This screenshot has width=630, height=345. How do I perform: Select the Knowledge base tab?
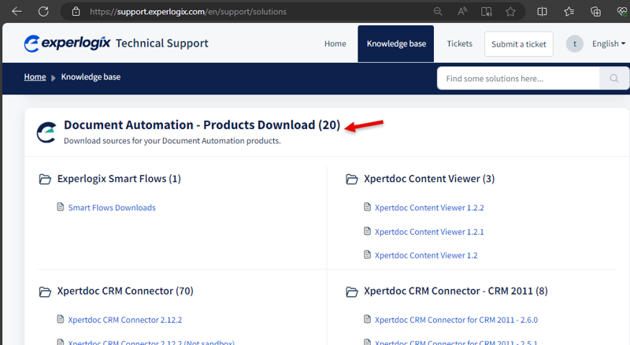click(396, 44)
